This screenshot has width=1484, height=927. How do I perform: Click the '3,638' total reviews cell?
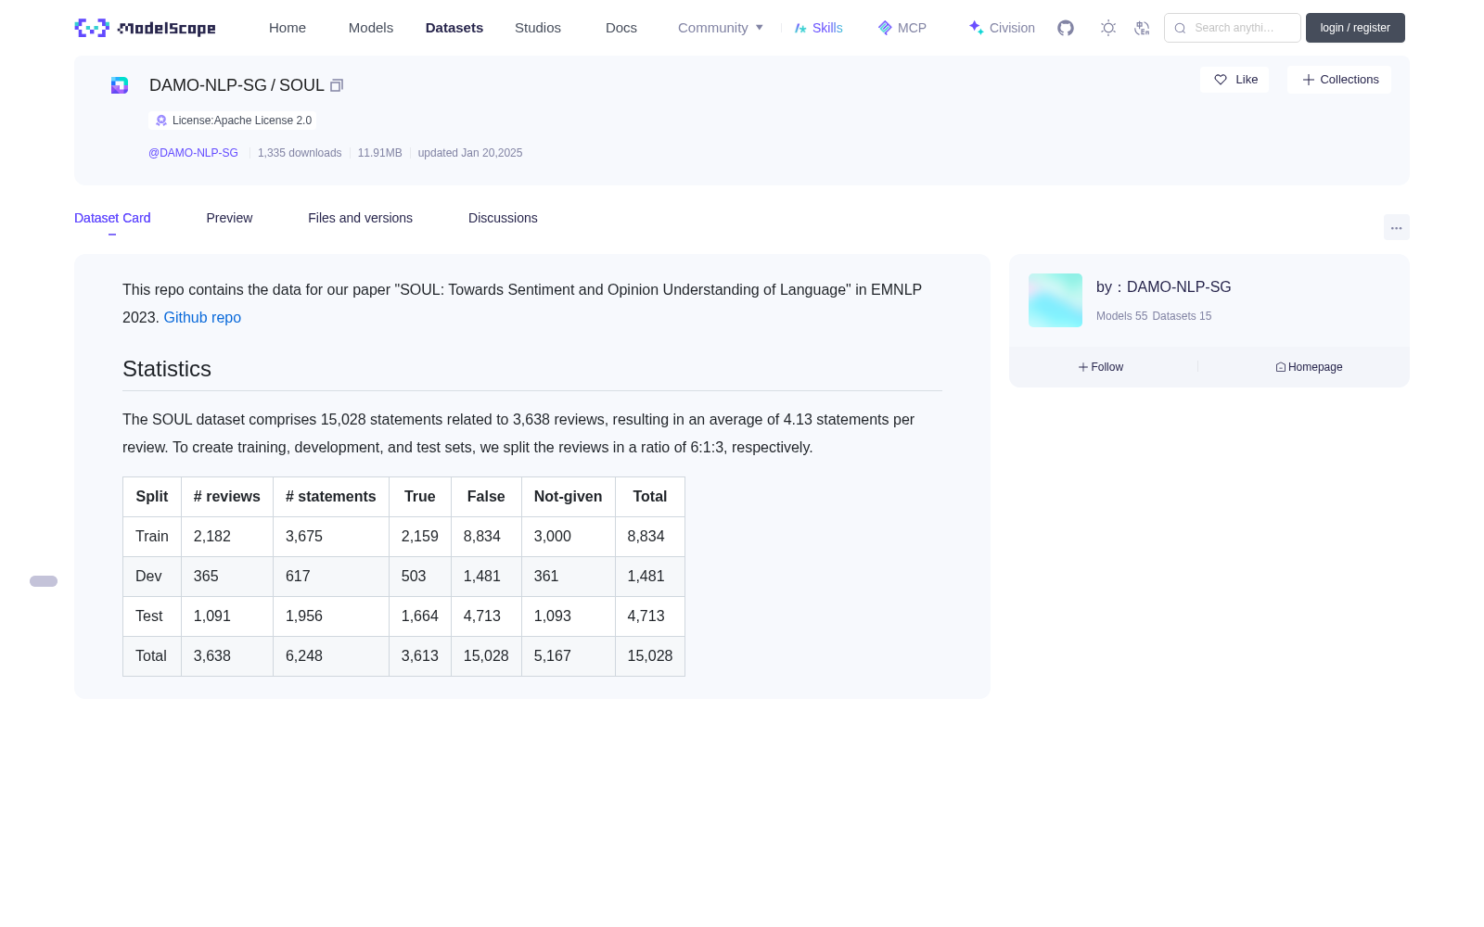(x=227, y=656)
